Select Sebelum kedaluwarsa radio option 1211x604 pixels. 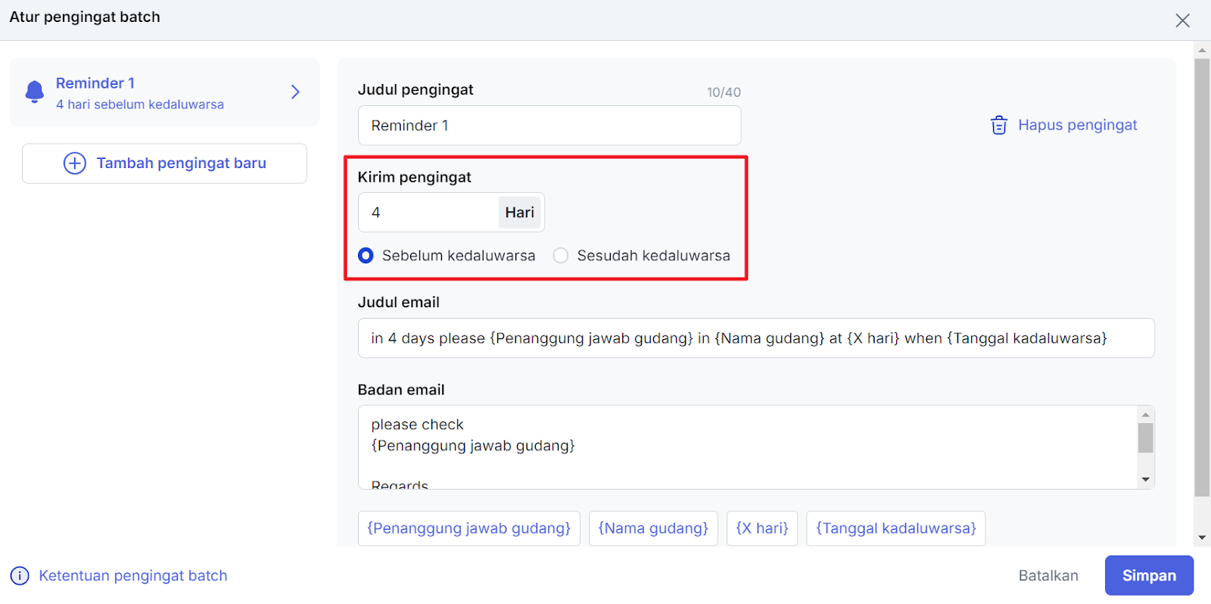(366, 256)
